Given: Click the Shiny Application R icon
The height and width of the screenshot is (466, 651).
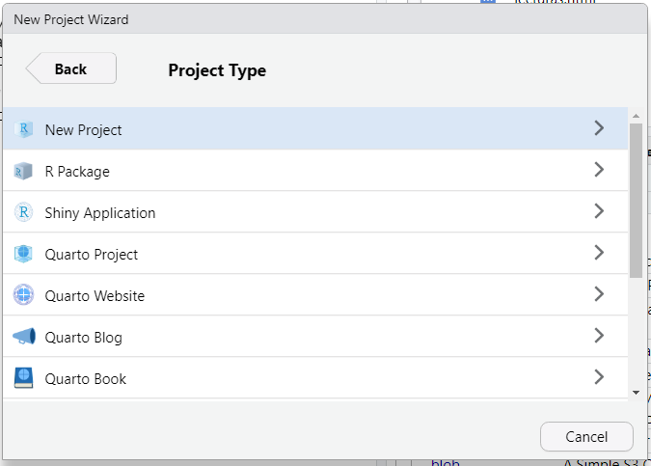Looking at the screenshot, I should click(x=24, y=212).
